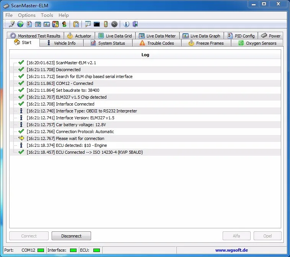Switch to Monitored Test Results tab
Viewport: 290px width, 257px height.
tap(35, 36)
